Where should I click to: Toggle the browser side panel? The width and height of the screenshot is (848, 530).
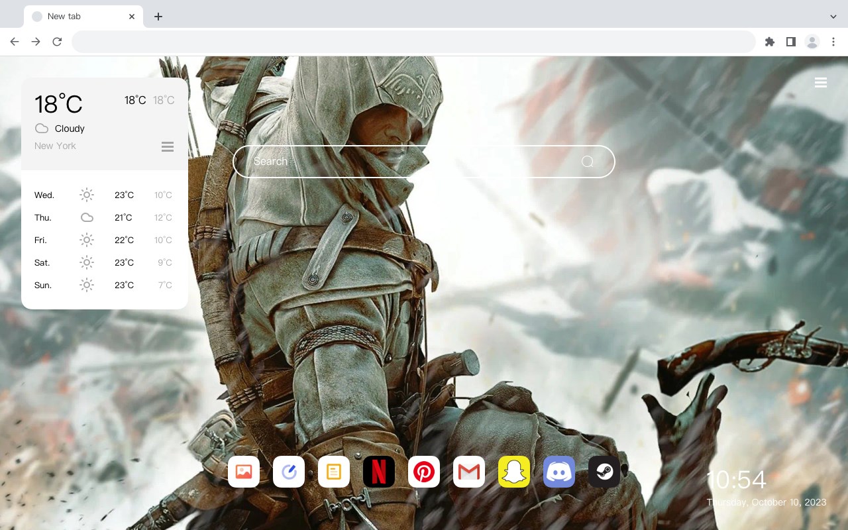(x=790, y=42)
